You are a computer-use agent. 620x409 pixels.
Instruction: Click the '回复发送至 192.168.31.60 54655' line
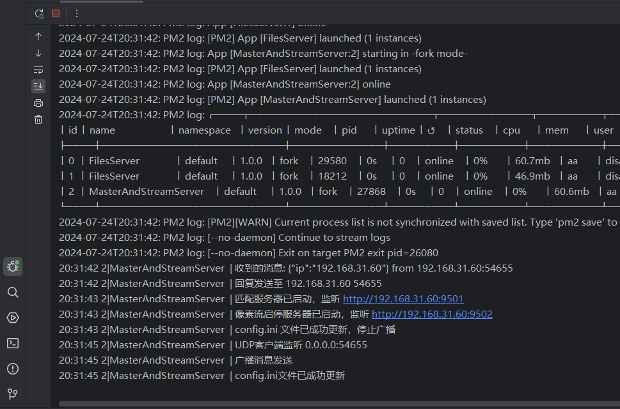coord(220,284)
